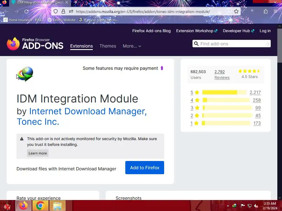
Task: Launch Chrome from the taskbar
Action: coord(40,206)
